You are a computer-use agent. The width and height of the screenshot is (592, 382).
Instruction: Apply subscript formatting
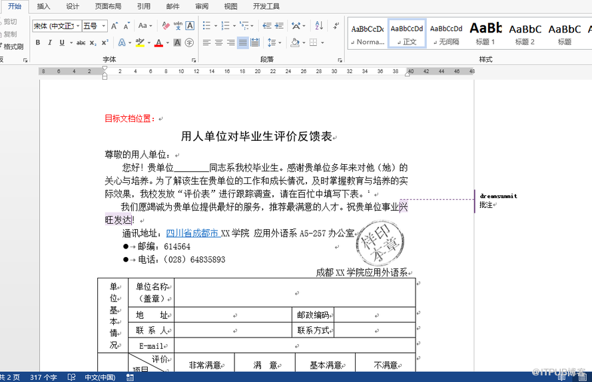click(x=94, y=43)
